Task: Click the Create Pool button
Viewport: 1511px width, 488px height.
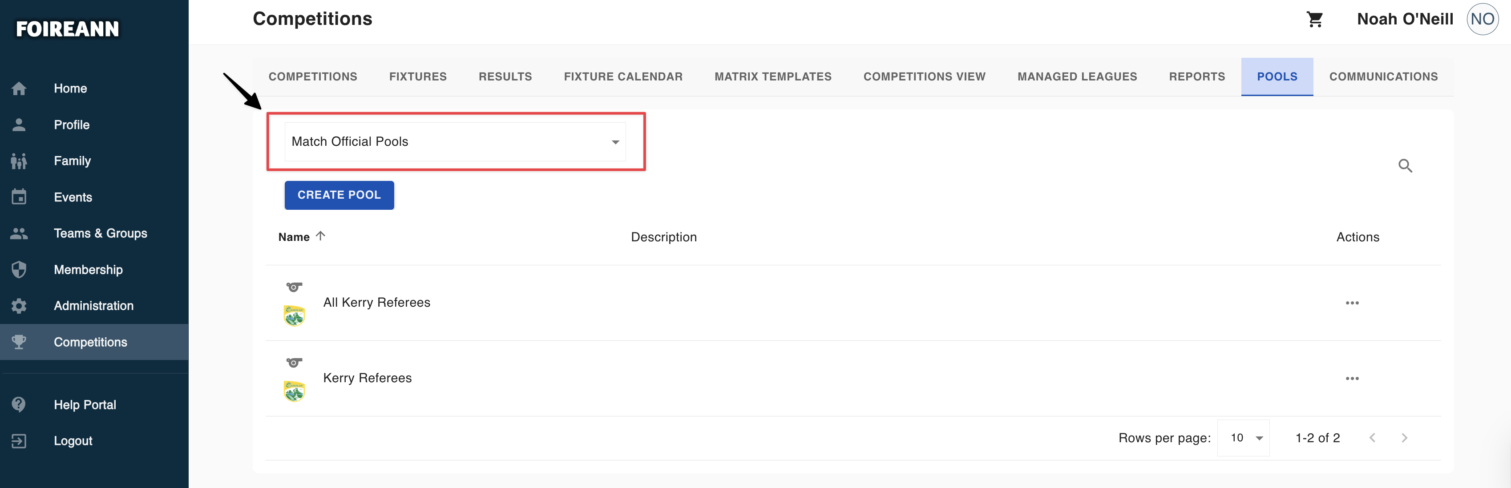Action: [339, 195]
